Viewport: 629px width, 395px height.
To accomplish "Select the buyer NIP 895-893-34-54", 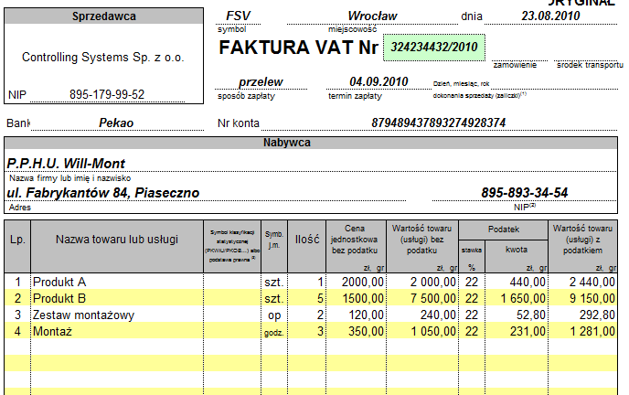I will pyautogui.click(x=524, y=193).
